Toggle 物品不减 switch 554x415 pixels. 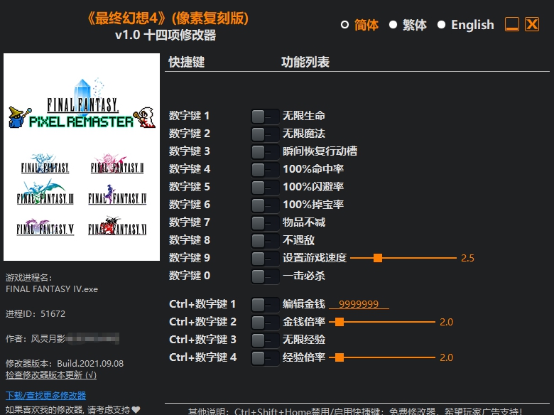coord(265,222)
